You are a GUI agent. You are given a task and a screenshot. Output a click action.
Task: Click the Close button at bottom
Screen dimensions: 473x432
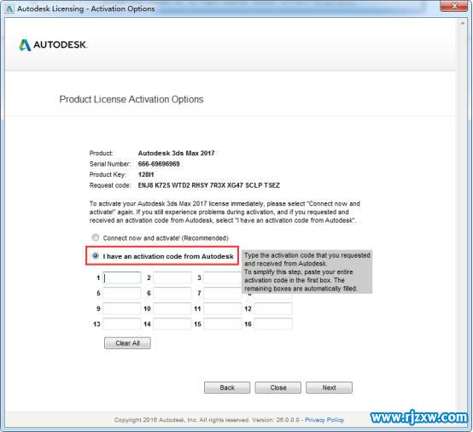pos(277,388)
